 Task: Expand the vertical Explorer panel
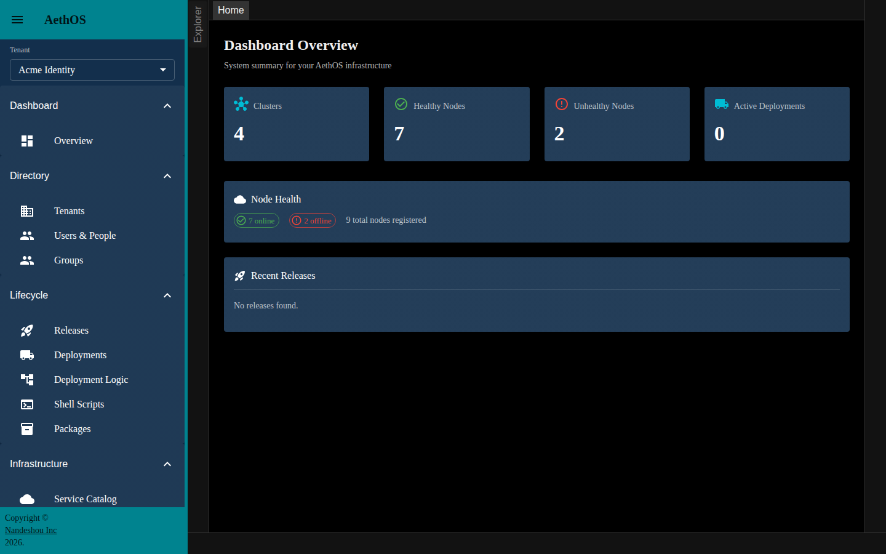click(198, 24)
